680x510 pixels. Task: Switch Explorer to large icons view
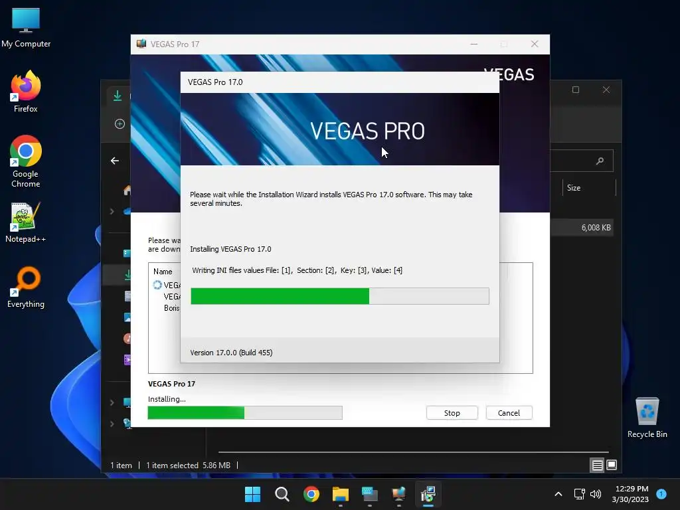(x=612, y=465)
